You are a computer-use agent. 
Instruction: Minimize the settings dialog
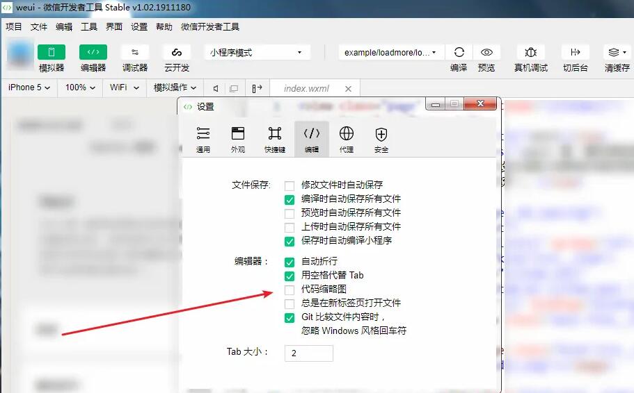(436, 104)
